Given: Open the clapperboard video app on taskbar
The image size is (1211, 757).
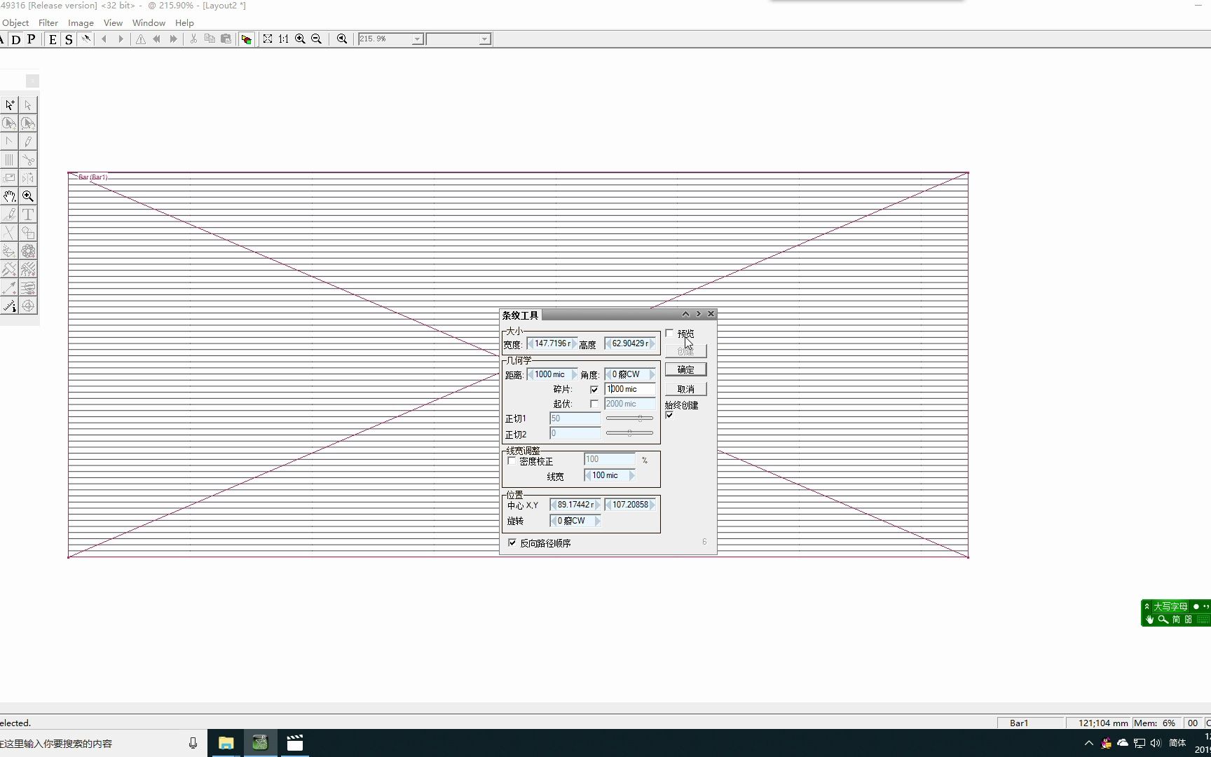Looking at the screenshot, I should tap(295, 743).
